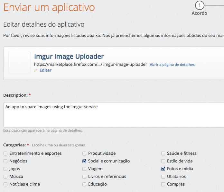Check the Educação category box

[x=84, y=184]
